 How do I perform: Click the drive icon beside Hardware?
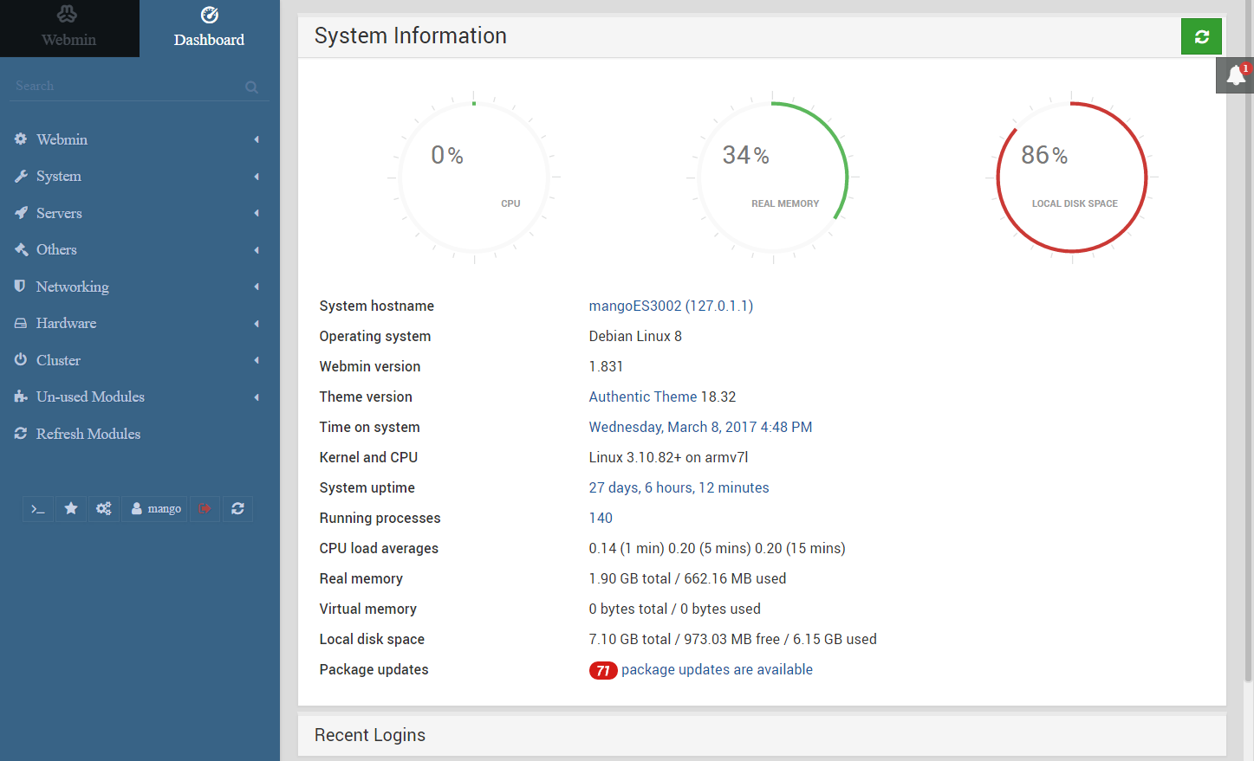pos(21,323)
